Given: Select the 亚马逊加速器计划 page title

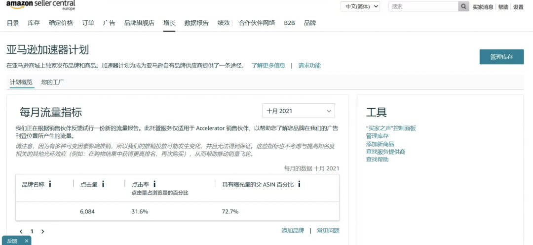Looking at the screenshot, I should tap(47, 50).
